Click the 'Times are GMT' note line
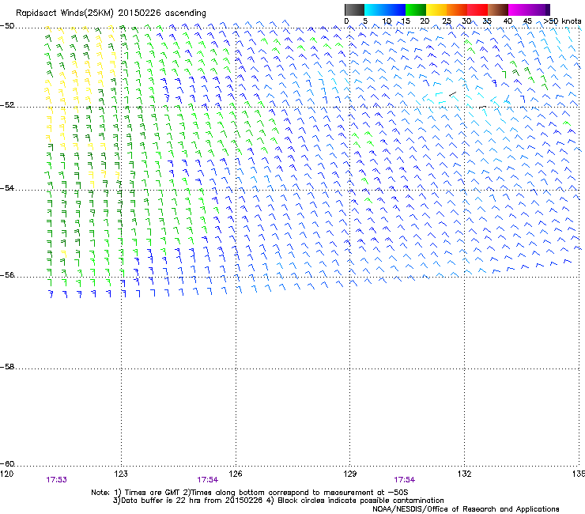This screenshot has width=585, height=514. click(x=250, y=493)
